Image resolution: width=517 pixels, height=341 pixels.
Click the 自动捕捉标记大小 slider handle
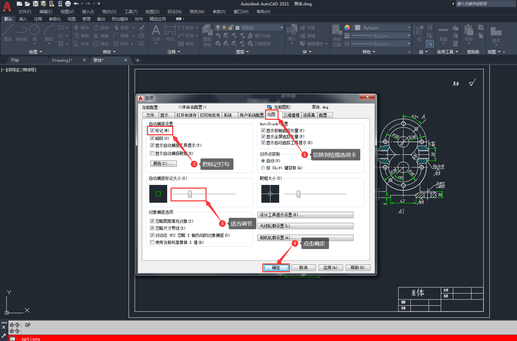coord(190,194)
